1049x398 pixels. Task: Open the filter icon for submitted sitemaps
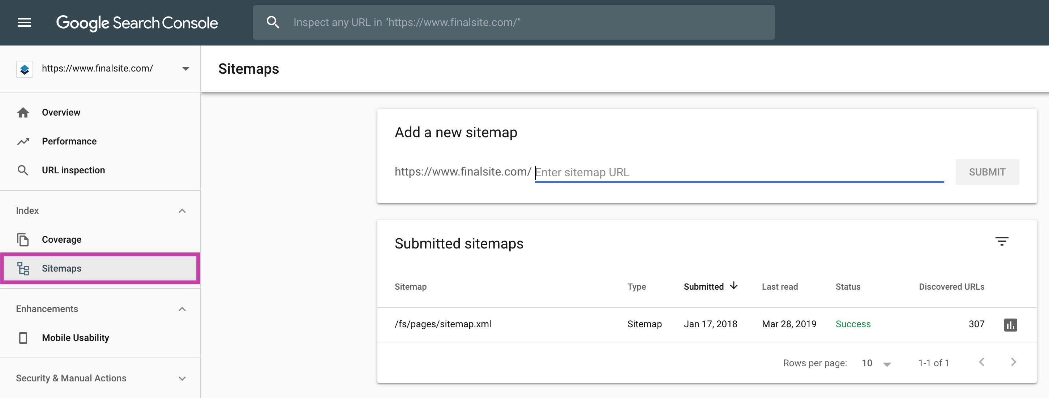(1002, 241)
